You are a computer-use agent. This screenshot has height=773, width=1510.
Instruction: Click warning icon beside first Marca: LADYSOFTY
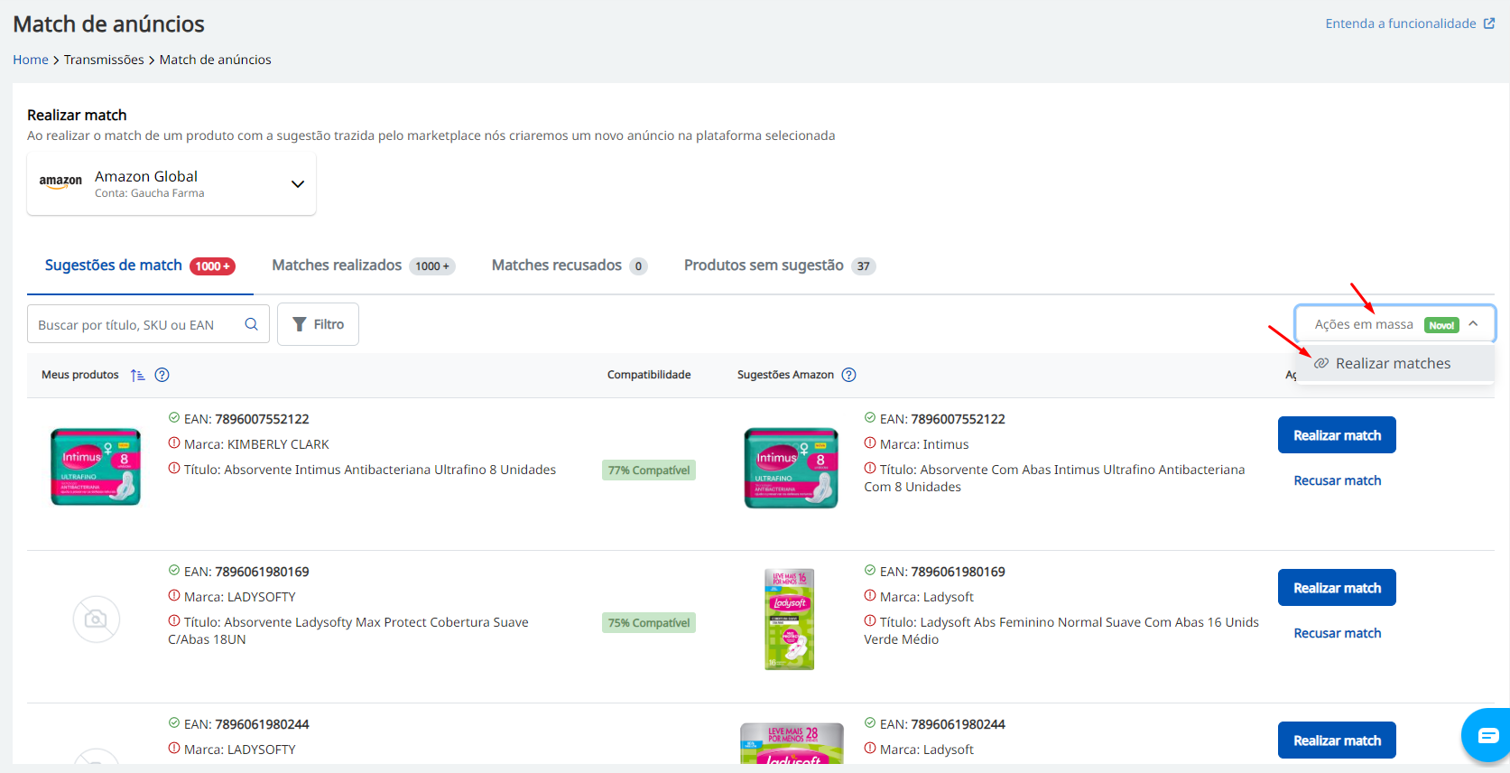click(x=174, y=596)
